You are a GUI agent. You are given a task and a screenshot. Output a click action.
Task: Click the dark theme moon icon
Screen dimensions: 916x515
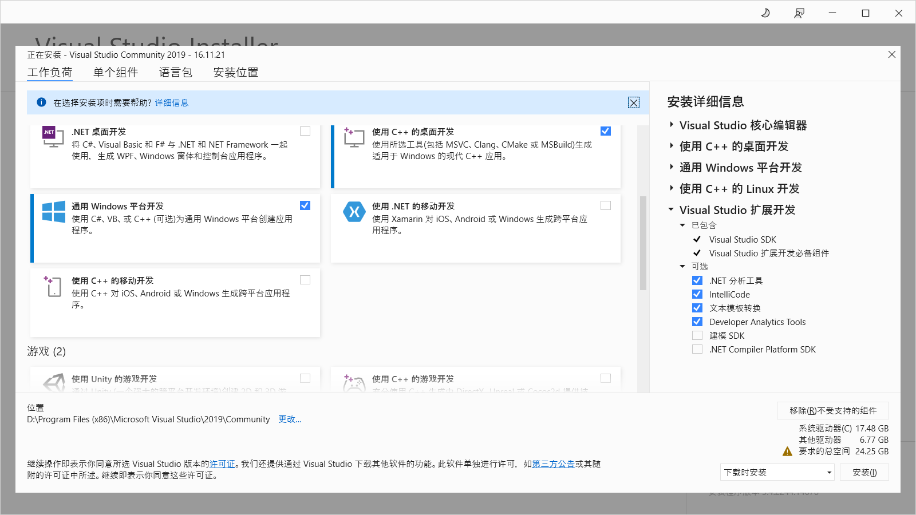(x=766, y=12)
